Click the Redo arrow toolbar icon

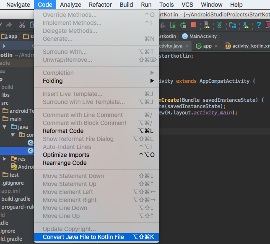(x=9, y=25)
